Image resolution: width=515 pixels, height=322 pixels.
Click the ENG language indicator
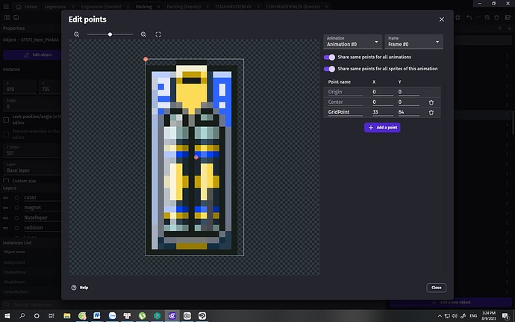473,316
